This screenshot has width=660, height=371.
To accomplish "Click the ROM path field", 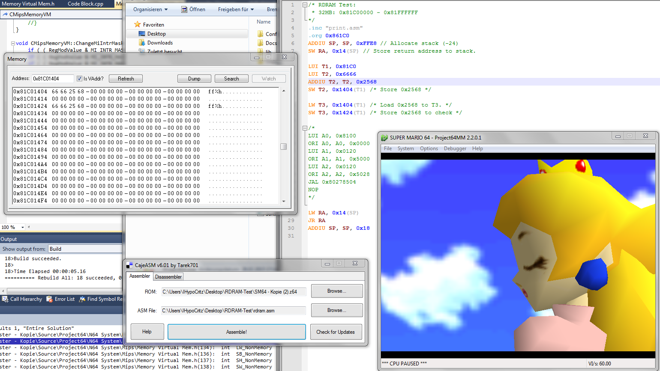I will click(x=234, y=291).
